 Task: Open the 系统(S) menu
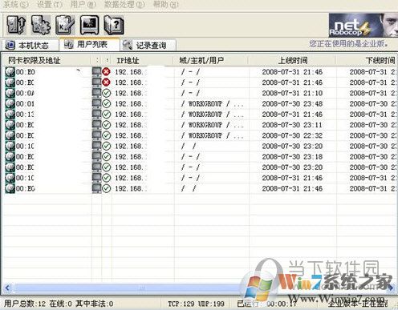click(15, 5)
